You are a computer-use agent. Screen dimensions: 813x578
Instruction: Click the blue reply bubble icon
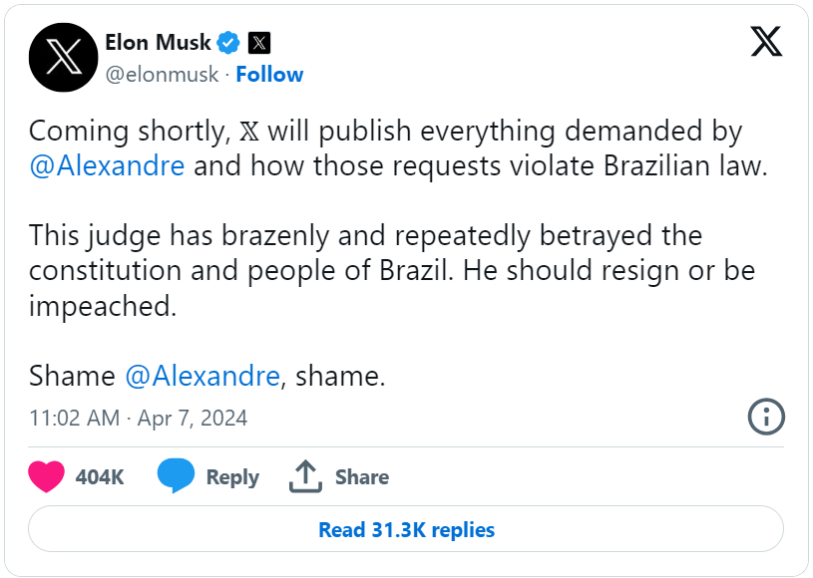pyautogui.click(x=176, y=475)
